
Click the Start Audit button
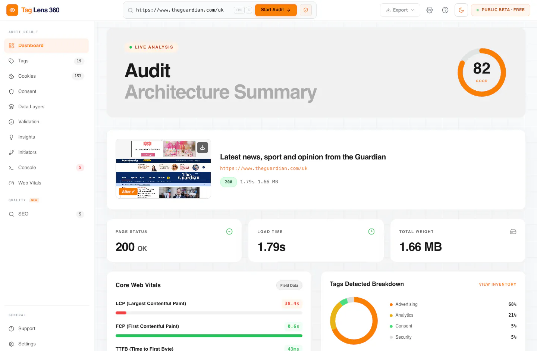pyautogui.click(x=276, y=10)
